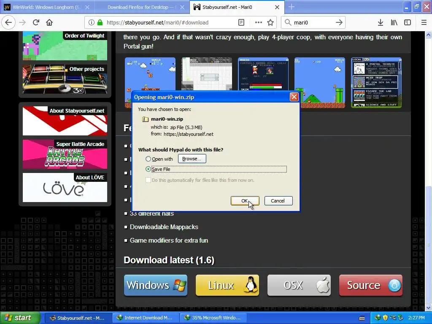The image size is (432, 324).
Task: Click the page scrollbar down arrow
Action: click(x=429, y=308)
